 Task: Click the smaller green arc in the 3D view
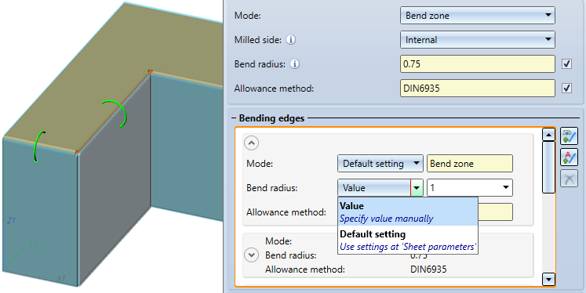[39, 146]
